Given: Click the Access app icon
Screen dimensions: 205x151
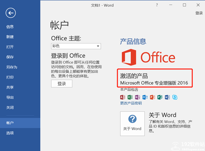Looking at the screenshot, I should coord(123,97).
